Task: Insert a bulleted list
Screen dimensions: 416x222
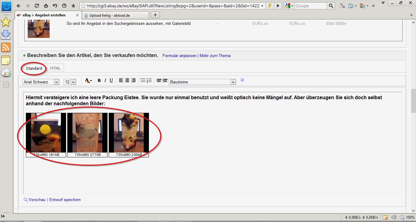Action: [143, 80]
